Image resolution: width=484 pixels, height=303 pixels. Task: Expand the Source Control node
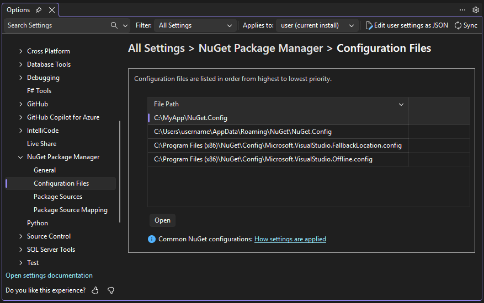point(20,236)
